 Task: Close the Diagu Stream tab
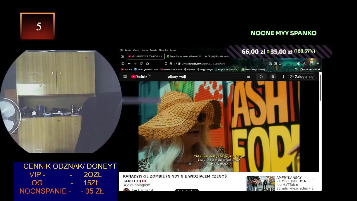point(200,56)
